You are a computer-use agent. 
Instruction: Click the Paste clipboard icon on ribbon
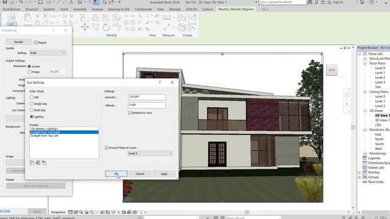27,18
